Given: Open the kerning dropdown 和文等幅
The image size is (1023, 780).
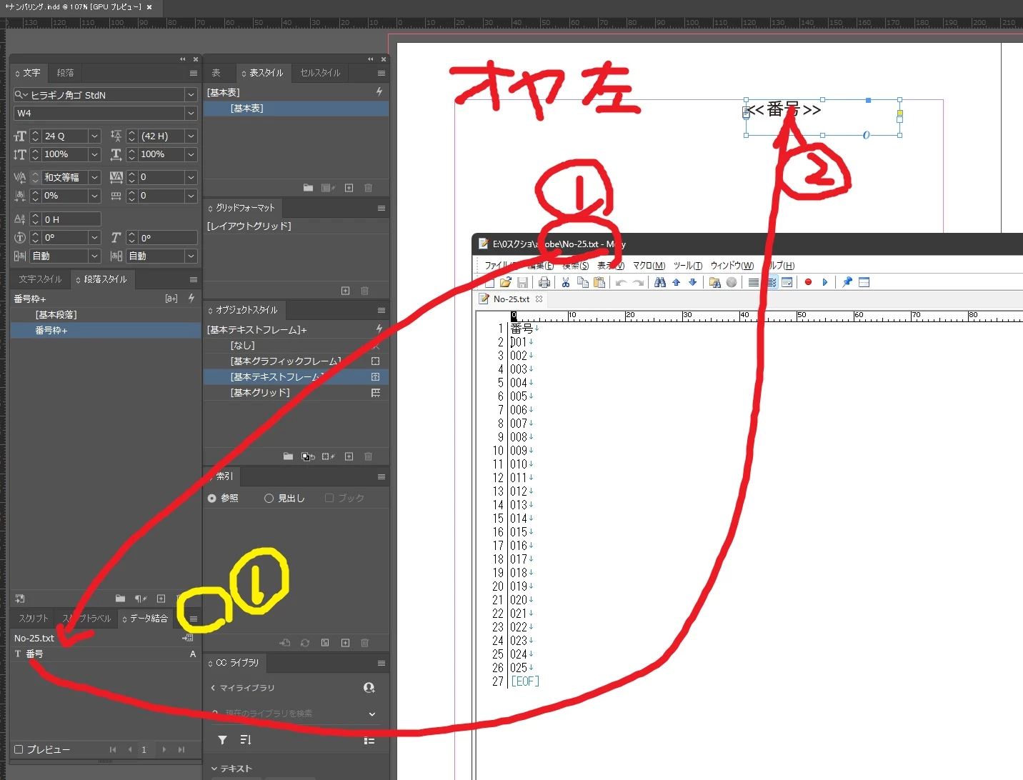Looking at the screenshot, I should pyautogui.click(x=94, y=177).
